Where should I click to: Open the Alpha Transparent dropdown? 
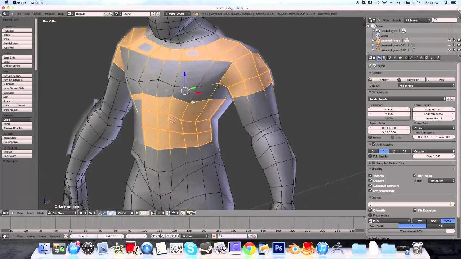tap(442, 181)
